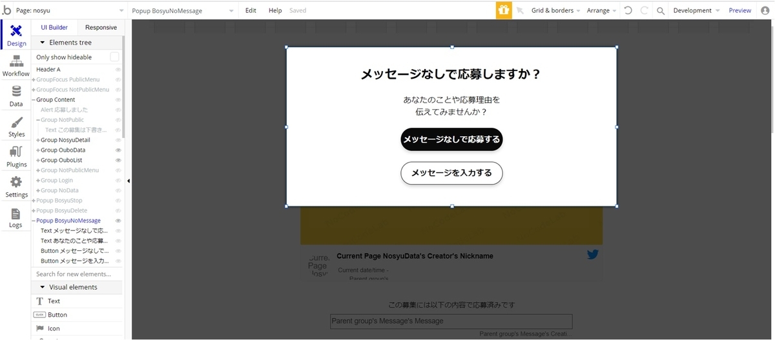Select Button メッセージを入力 tree item
The height and width of the screenshot is (340, 775).
(74, 261)
